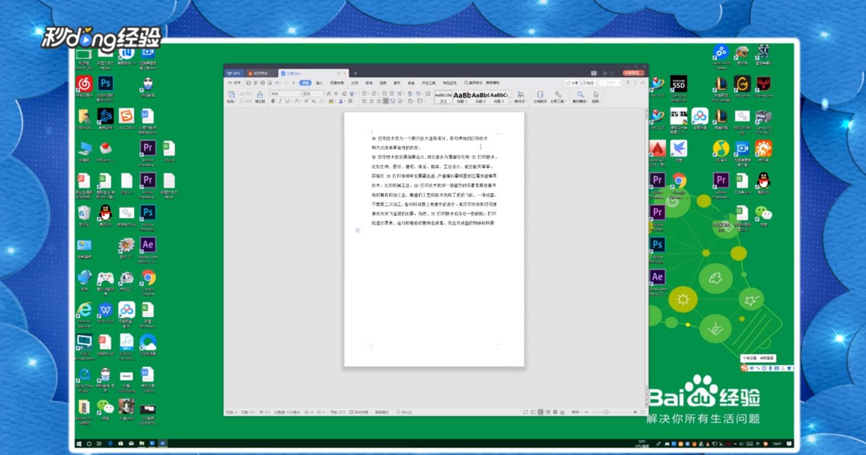This screenshot has width=866, height=455.
Task: Click the align left icon
Action: tap(364, 101)
